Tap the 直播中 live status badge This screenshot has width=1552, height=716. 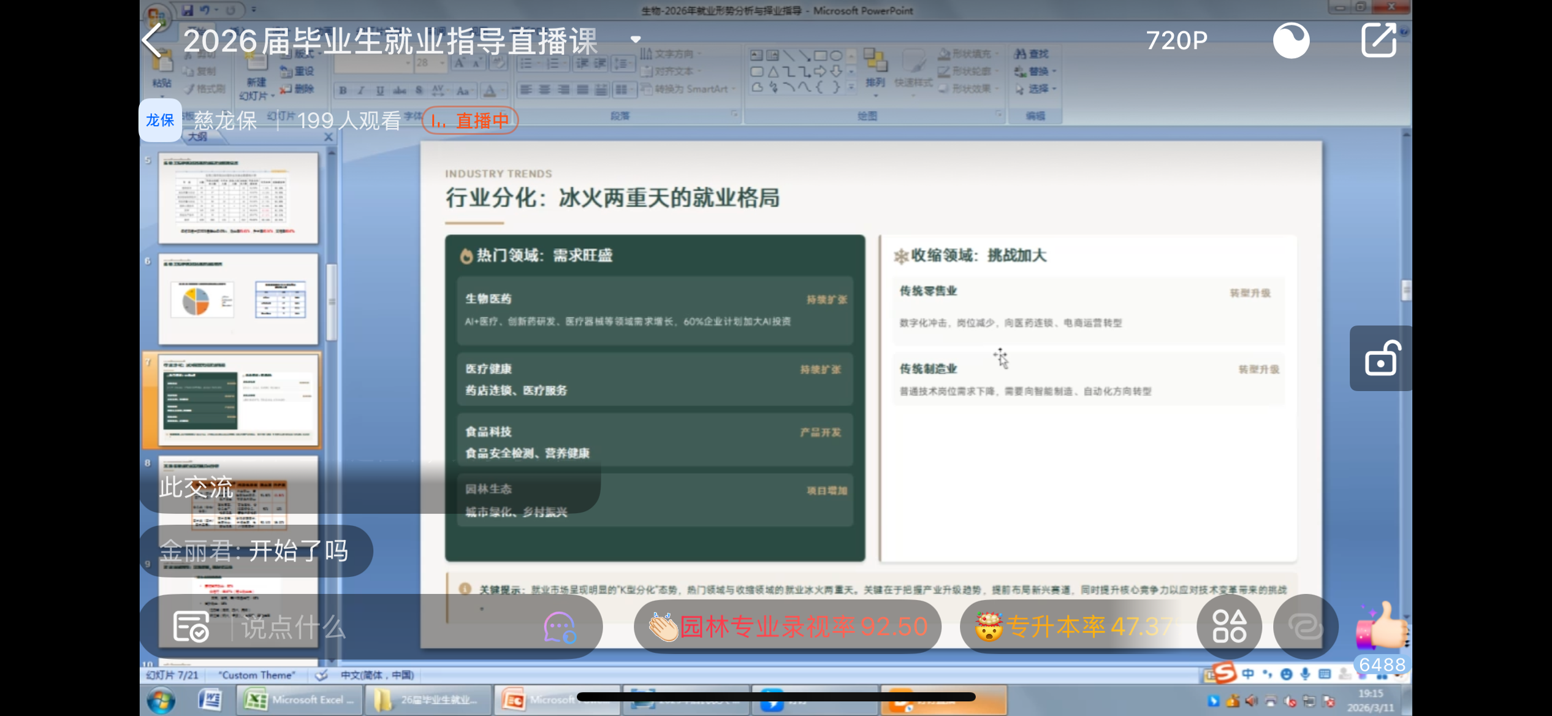click(470, 120)
